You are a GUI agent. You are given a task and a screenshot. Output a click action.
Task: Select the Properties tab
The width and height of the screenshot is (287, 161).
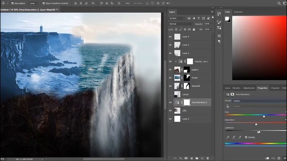tap(262, 88)
